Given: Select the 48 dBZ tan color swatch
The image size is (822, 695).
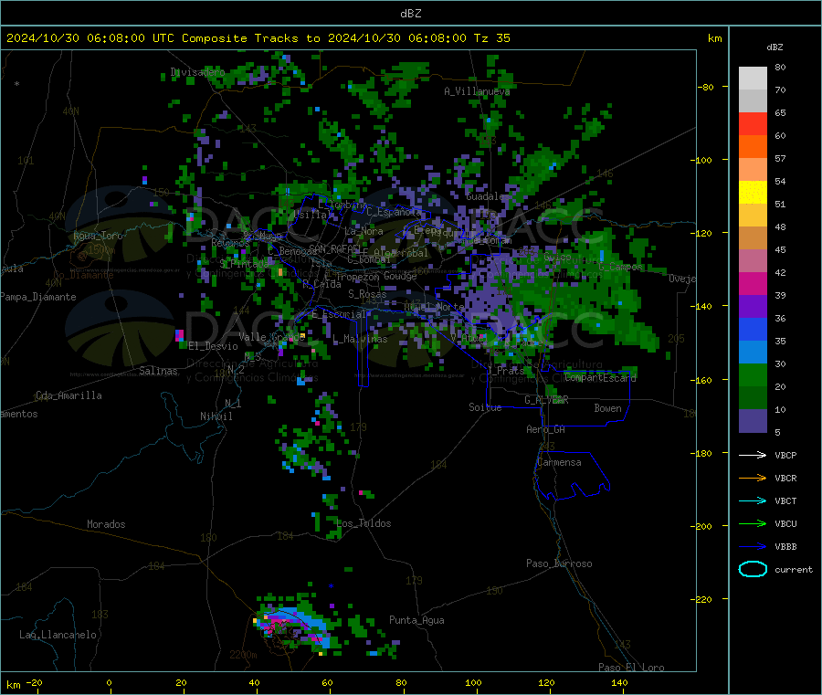Looking at the screenshot, I should pos(753,238).
